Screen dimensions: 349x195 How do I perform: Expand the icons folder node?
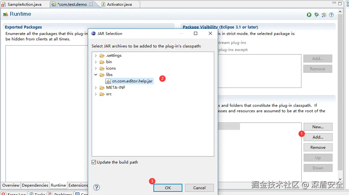click(x=96, y=68)
